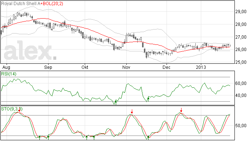Select the red '+BOL(20;2)' indicator label
The image size is (252, 141).
(51, 4)
